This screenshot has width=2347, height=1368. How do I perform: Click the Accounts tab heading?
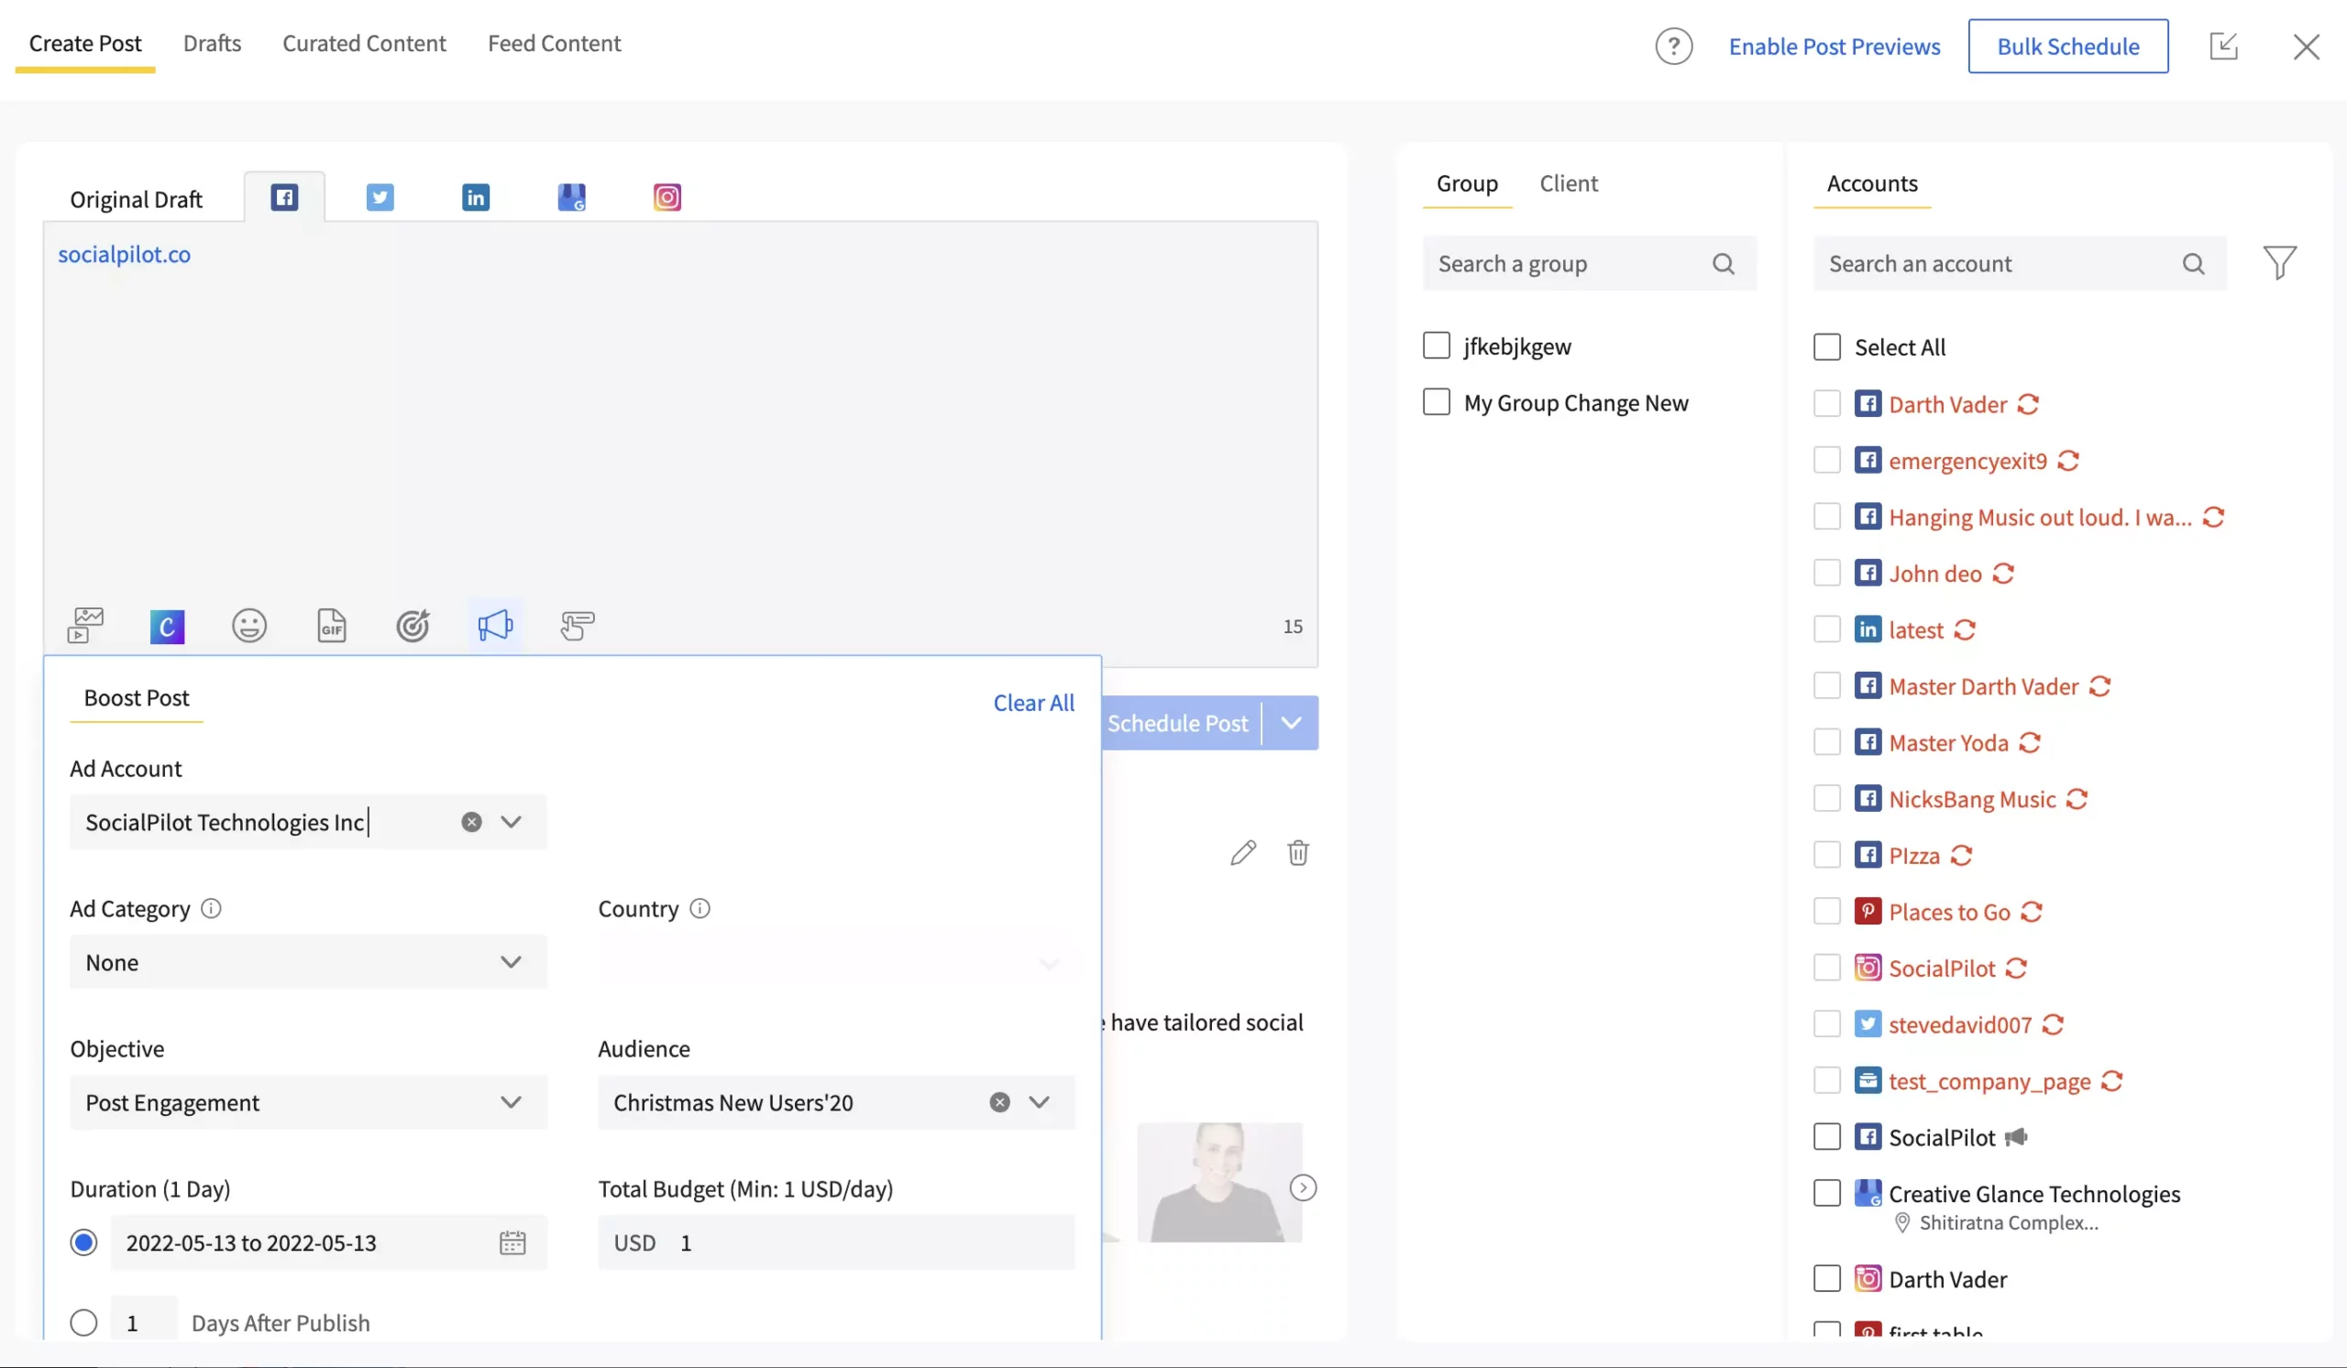point(1872,183)
